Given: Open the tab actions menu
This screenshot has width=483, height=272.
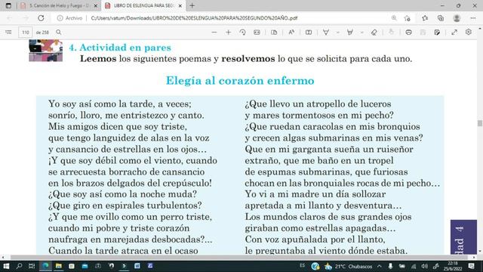Looking at the screenshot, I should coord(8,5).
